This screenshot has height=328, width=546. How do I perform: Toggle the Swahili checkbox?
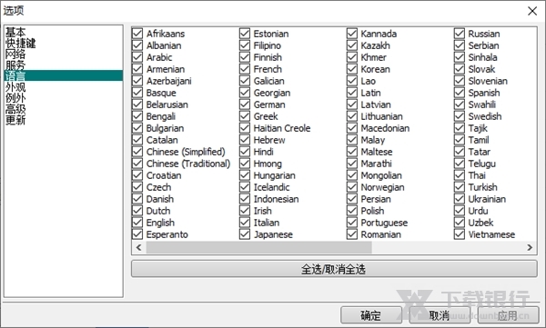[x=460, y=104]
